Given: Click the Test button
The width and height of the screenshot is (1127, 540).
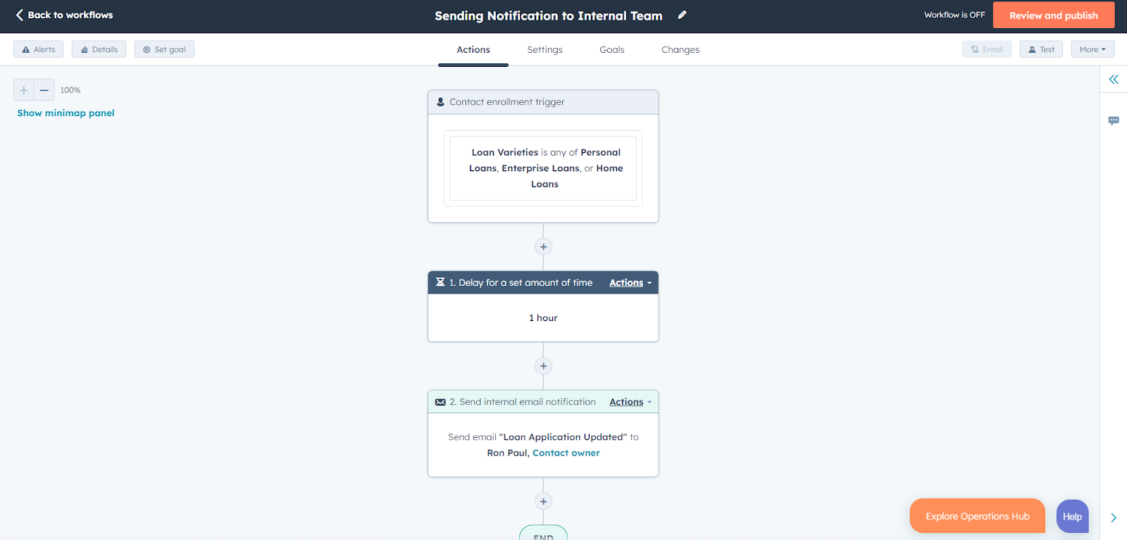Looking at the screenshot, I should (1041, 49).
